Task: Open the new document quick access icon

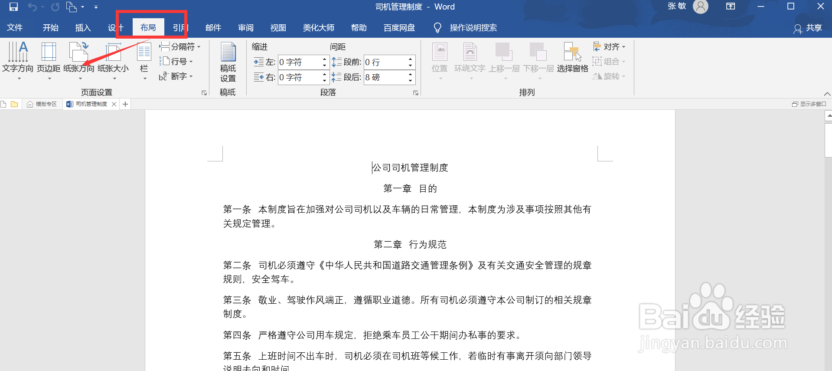Action: tap(71, 7)
